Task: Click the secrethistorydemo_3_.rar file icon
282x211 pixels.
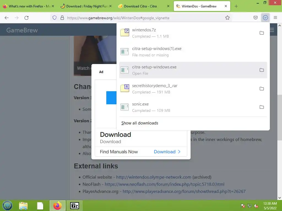Action: tap(125, 88)
